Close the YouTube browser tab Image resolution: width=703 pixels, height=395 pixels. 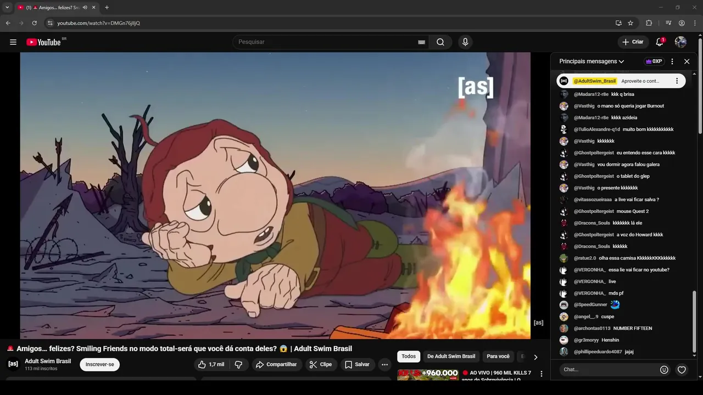(94, 8)
